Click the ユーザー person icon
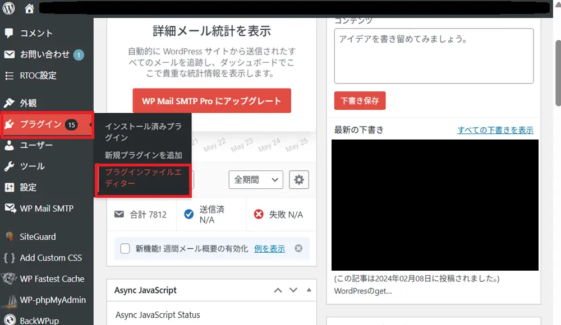Screen dimensions: 561x325 (10, 145)
